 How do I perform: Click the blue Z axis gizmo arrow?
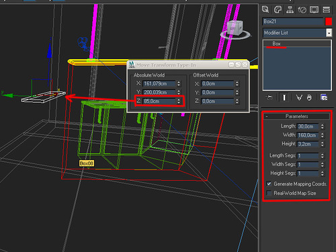click(x=50, y=50)
